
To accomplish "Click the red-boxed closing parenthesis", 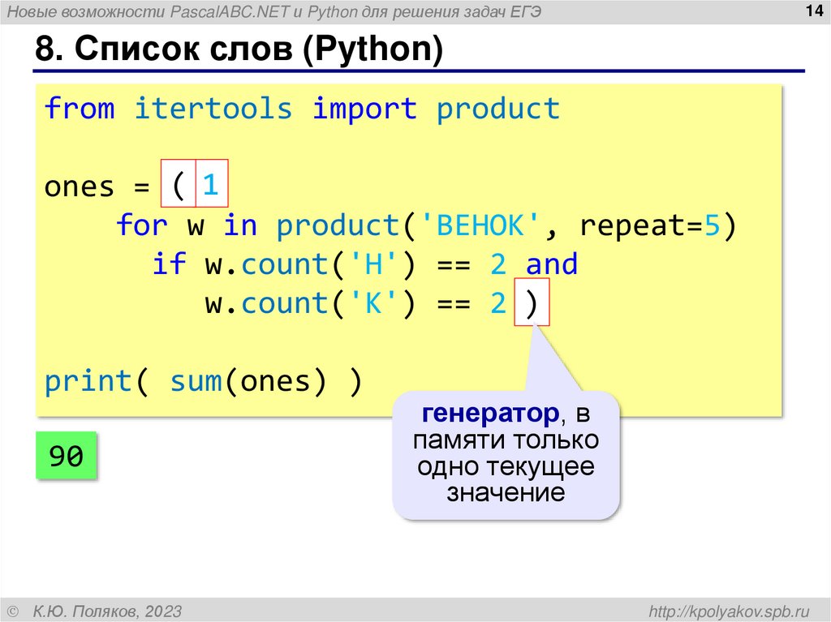I will tap(532, 302).
